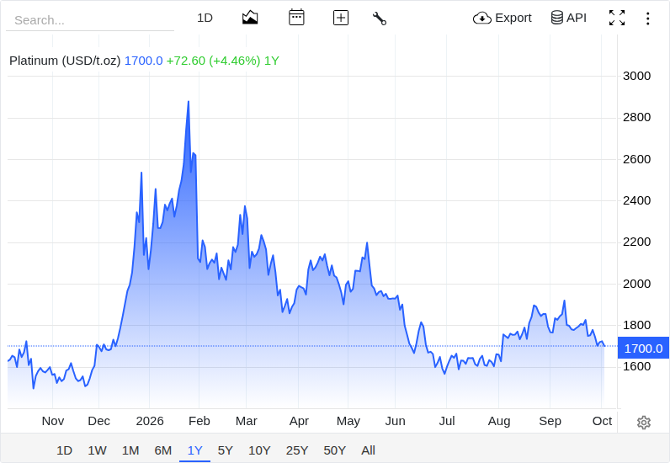Viewport: 670px width, 463px height.
Task: Switch to the 5Y range
Action: (226, 450)
